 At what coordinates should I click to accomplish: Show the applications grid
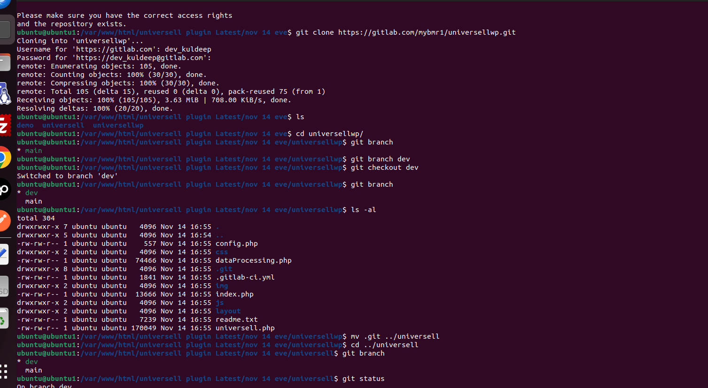(x=4, y=371)
